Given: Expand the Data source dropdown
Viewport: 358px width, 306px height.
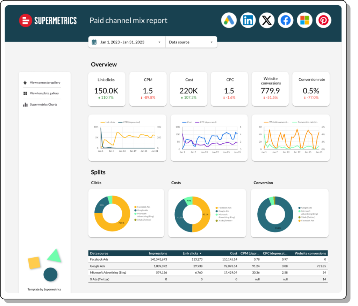Looking at the screenshot, I should 191,42.
